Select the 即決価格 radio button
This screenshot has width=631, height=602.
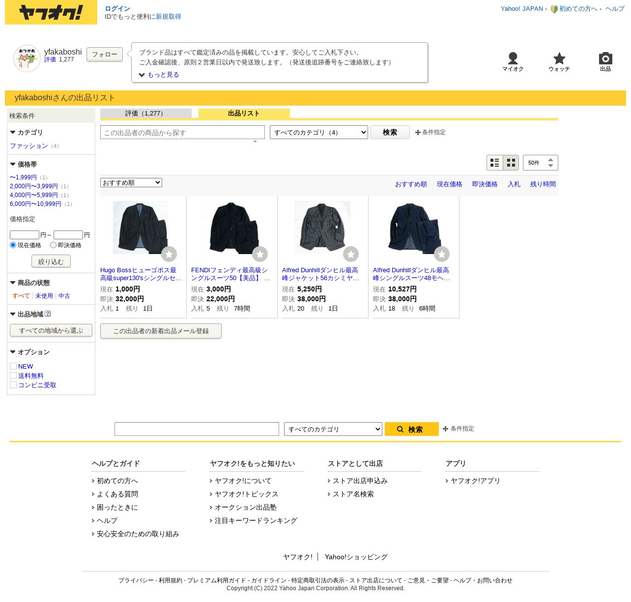[53, 245]
